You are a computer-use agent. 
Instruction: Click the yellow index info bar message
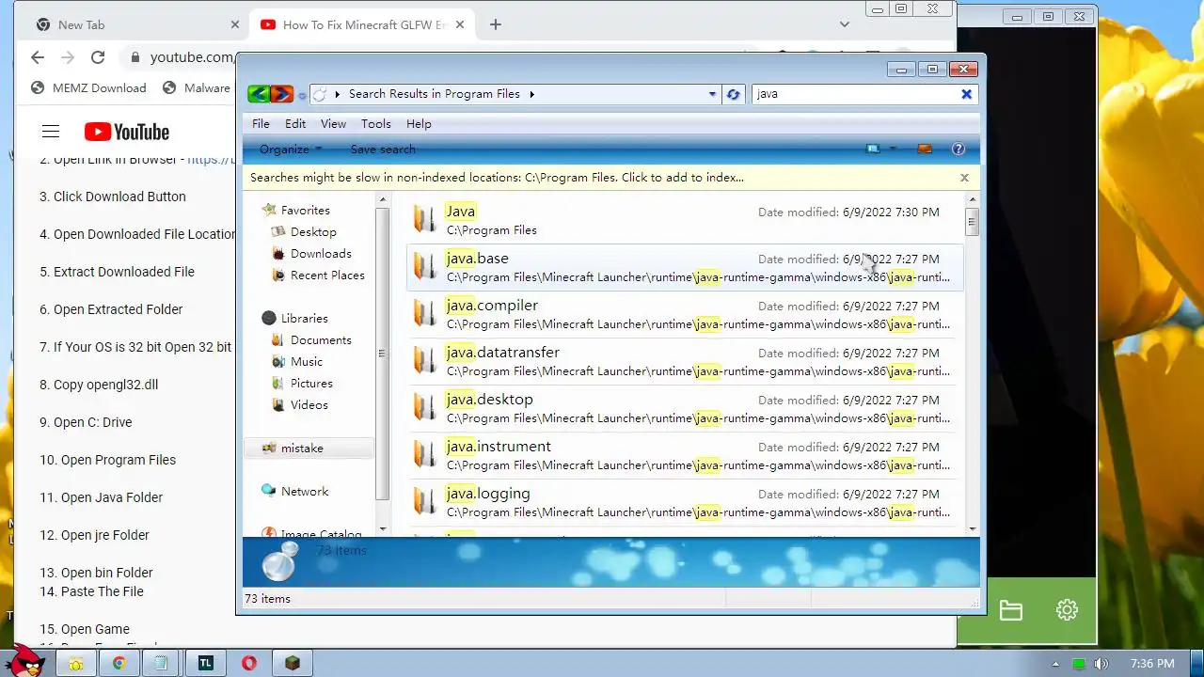coord(497,178)
